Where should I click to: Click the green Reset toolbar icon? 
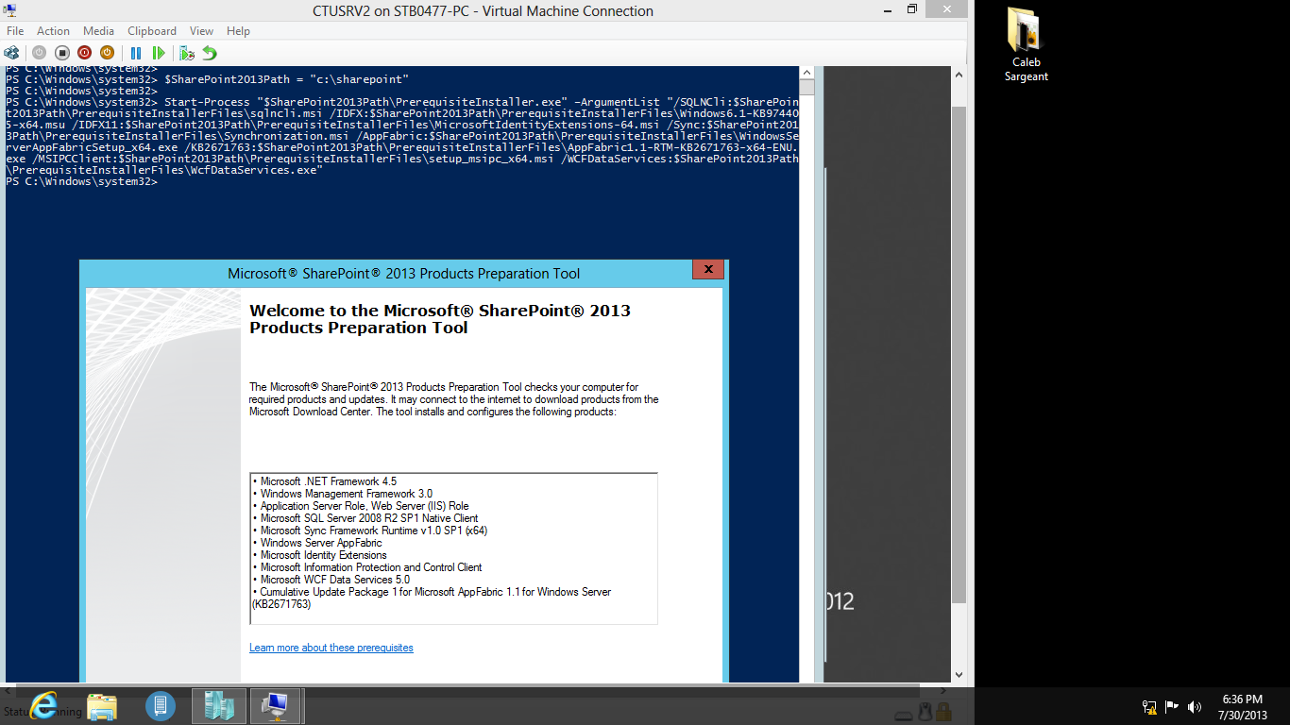coord(159,53)
